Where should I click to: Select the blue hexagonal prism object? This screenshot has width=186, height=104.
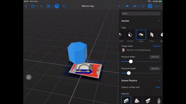78,53
